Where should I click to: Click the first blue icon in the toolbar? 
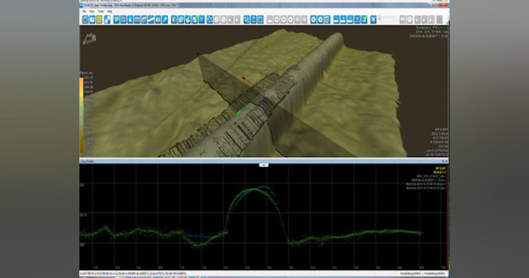[x=86, y=19]
